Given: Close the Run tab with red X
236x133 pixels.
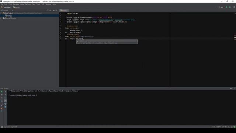Looking at the screenshot, I should tap(1, 108).
